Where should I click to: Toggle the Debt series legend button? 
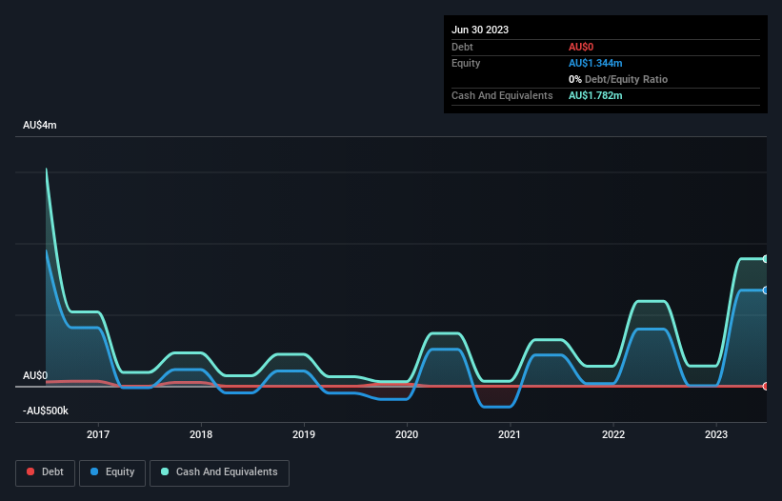click(46, 472)
